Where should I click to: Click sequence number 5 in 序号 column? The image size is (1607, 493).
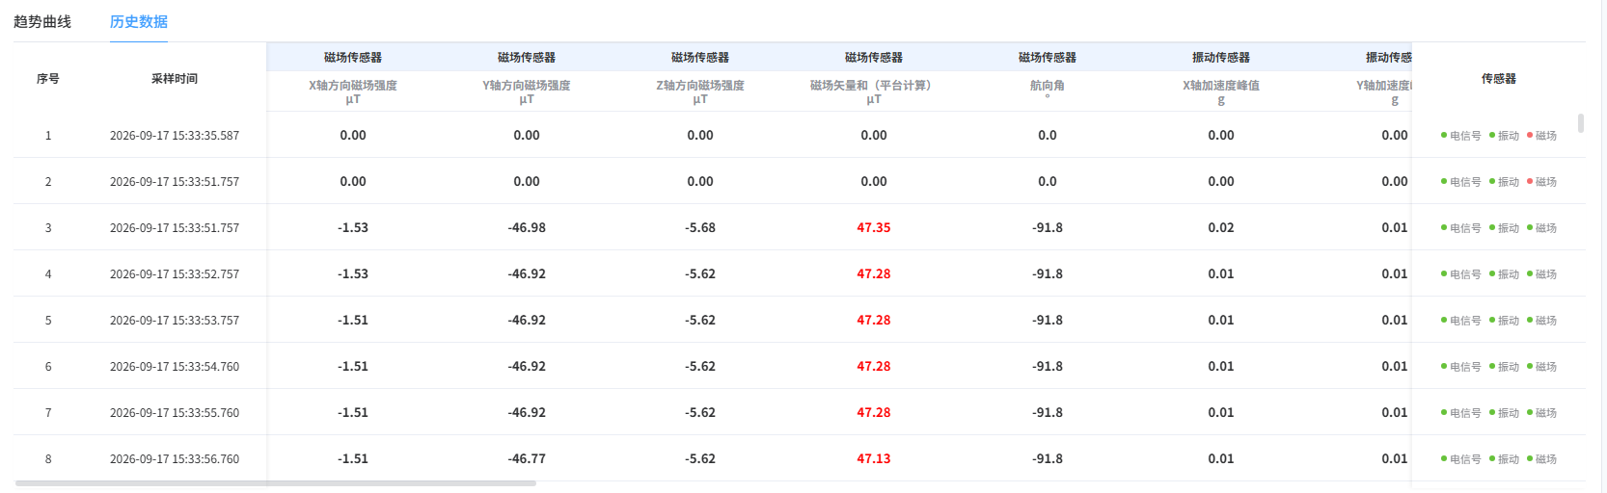[x=48, y=321]
